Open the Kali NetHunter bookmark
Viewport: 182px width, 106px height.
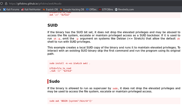(x=31, y=10)
